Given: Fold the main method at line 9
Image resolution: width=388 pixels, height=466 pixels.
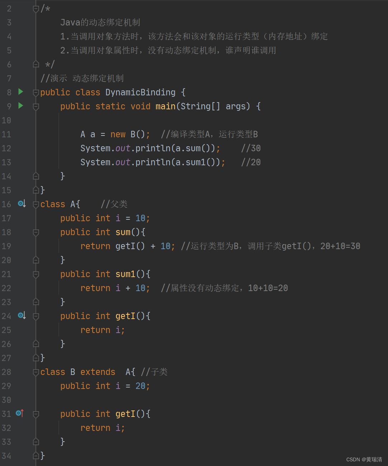Looking at the screenshot, I should click(36, 106).
